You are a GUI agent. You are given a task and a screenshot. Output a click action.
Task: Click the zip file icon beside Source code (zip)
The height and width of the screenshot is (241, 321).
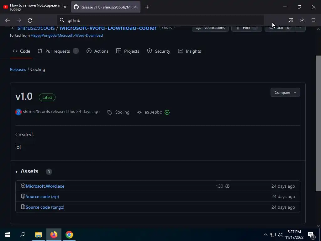tap(23, 196)
